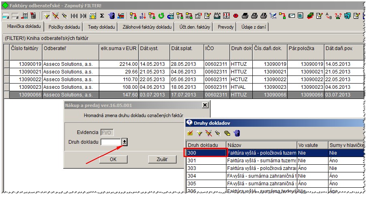
Task: Click the red trash can delete icon
Action: 34,16
